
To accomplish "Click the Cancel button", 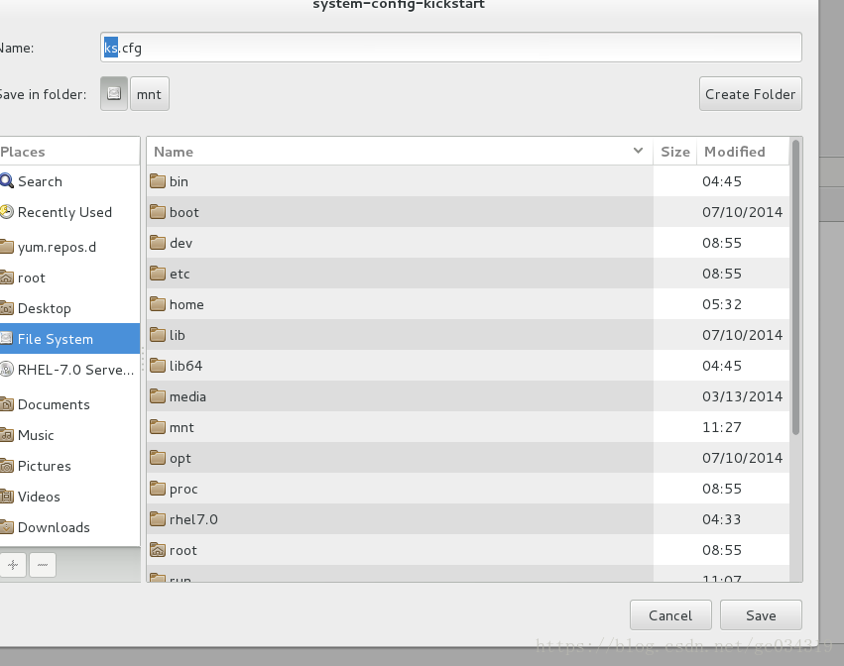I will tap(670, 614).
